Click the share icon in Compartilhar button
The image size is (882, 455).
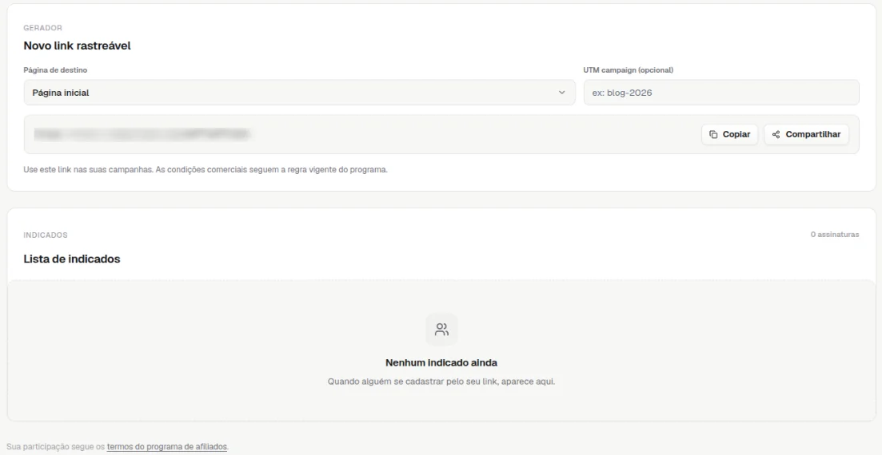776,135
